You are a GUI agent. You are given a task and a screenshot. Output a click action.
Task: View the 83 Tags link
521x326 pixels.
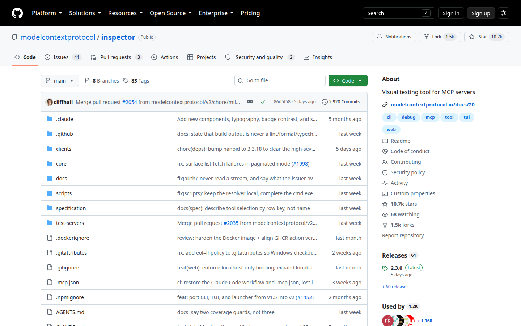pyautogui.click(x=136, y=80)
